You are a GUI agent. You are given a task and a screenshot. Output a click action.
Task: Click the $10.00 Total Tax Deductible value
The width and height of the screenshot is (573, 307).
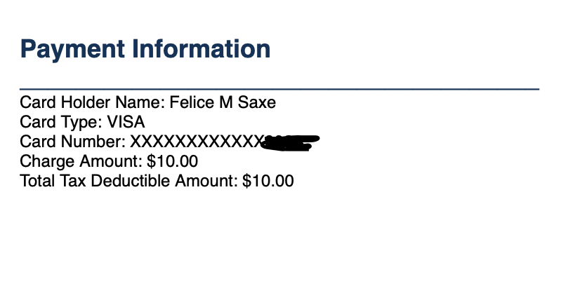pos(268,182)
